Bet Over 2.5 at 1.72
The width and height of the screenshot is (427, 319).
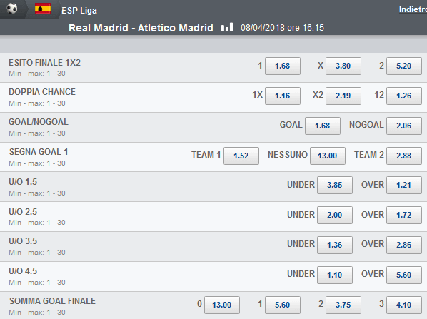tap(404, 215)
